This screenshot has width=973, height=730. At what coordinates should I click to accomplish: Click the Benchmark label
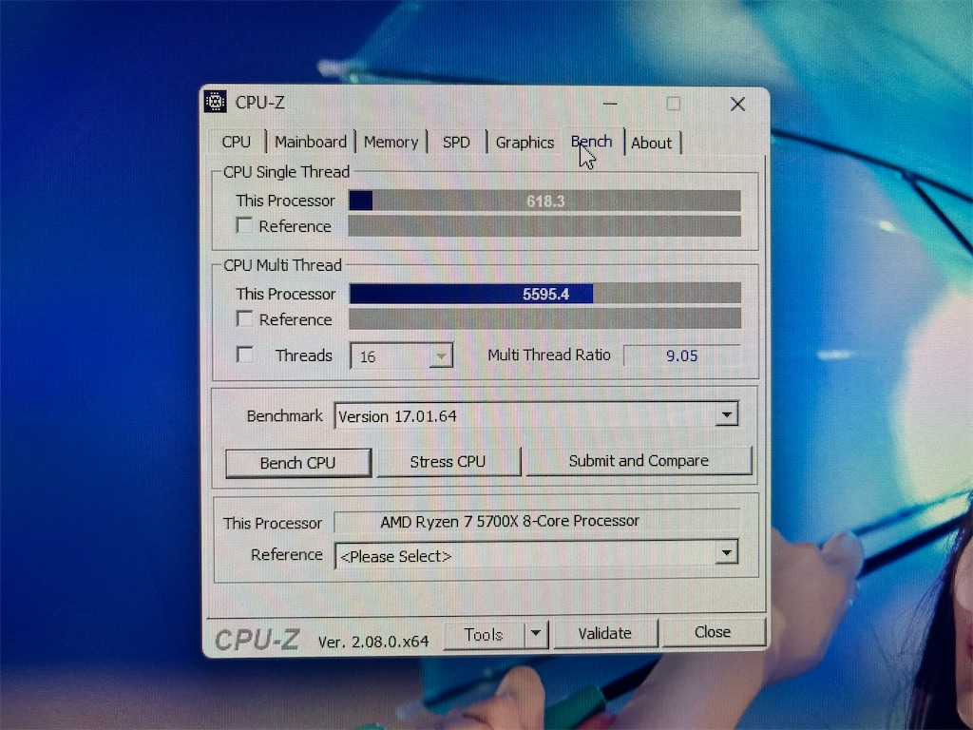click(x=285, y=416)
